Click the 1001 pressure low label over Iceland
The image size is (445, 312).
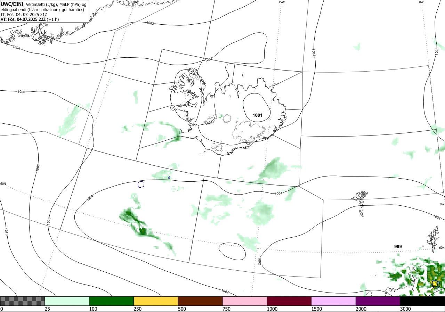[257, 115]
